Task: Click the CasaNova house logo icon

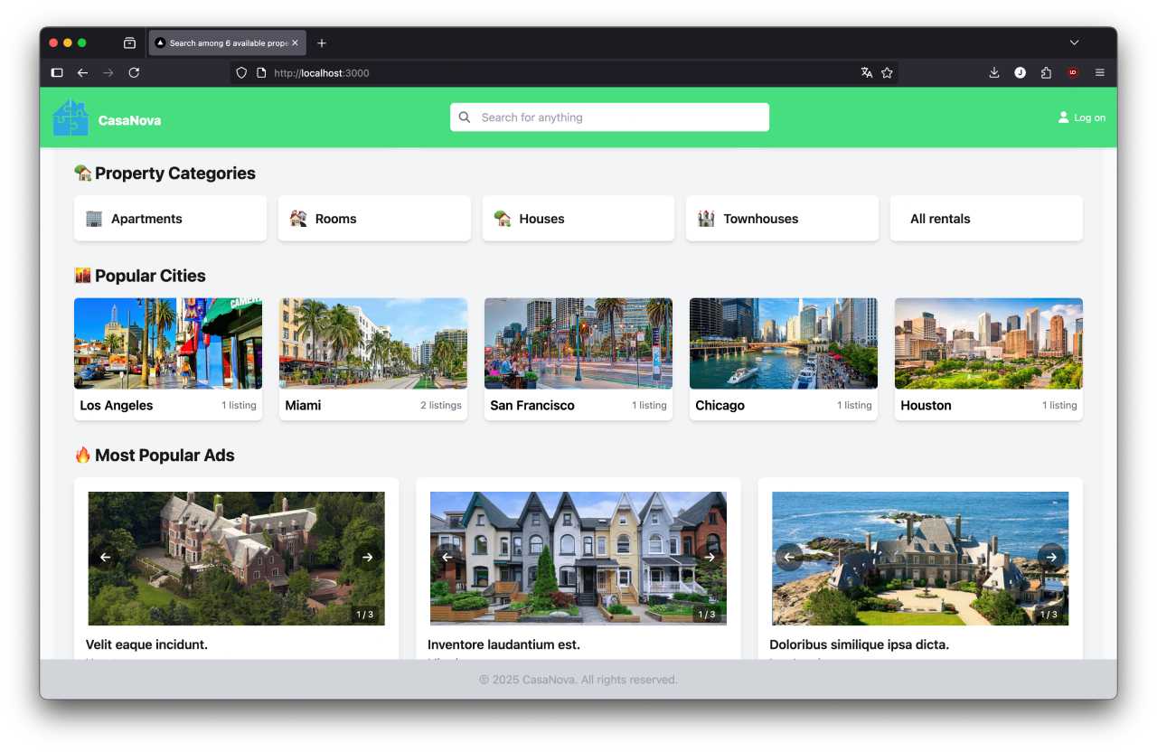Action: (x=71, y=118)
